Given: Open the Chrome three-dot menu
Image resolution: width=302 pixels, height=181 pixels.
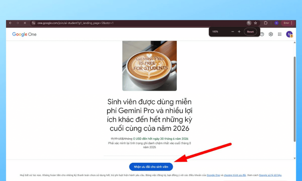Looking at the screenshot, I should tap(292, 23).
